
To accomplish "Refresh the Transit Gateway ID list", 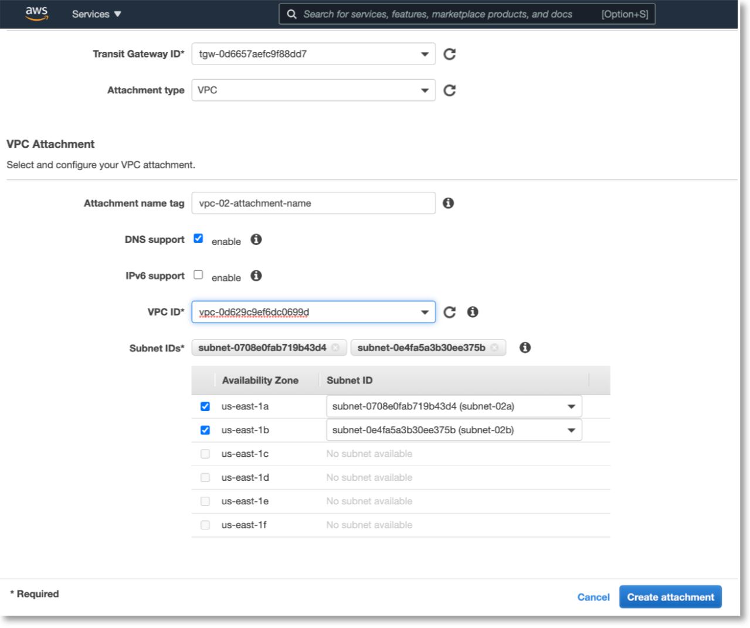I will click(450, 54).
